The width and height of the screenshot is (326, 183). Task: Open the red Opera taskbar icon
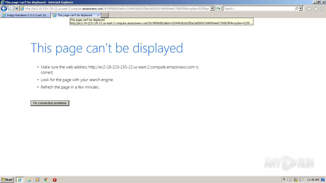[x=55, y=180]
